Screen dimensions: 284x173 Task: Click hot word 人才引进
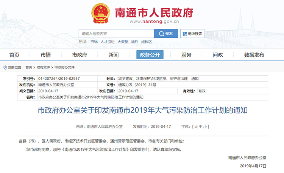click(108, 42)
